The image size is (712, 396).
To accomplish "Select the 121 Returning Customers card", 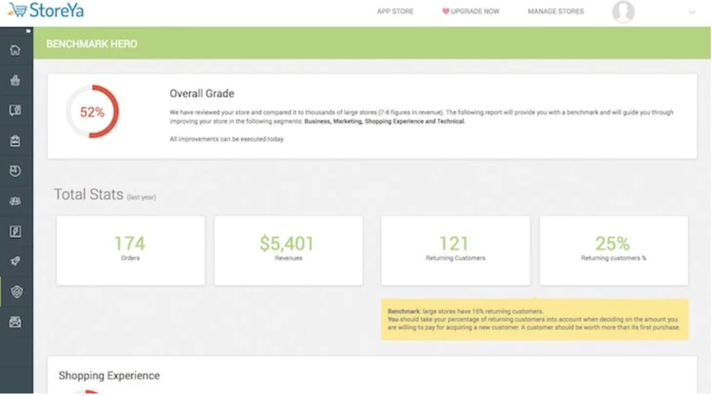I will [455, 250].
